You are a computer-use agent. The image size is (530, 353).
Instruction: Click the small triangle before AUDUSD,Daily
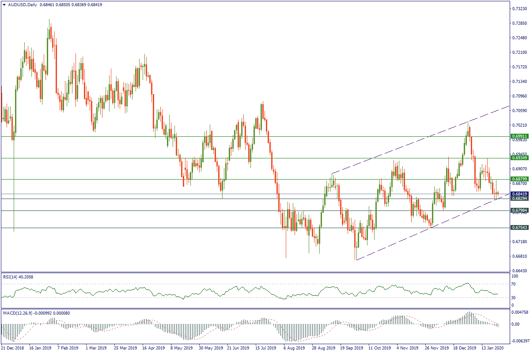coord(4,4)
